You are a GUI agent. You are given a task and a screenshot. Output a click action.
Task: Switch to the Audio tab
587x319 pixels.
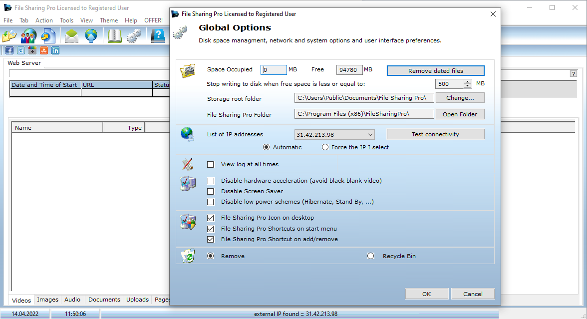72,300
